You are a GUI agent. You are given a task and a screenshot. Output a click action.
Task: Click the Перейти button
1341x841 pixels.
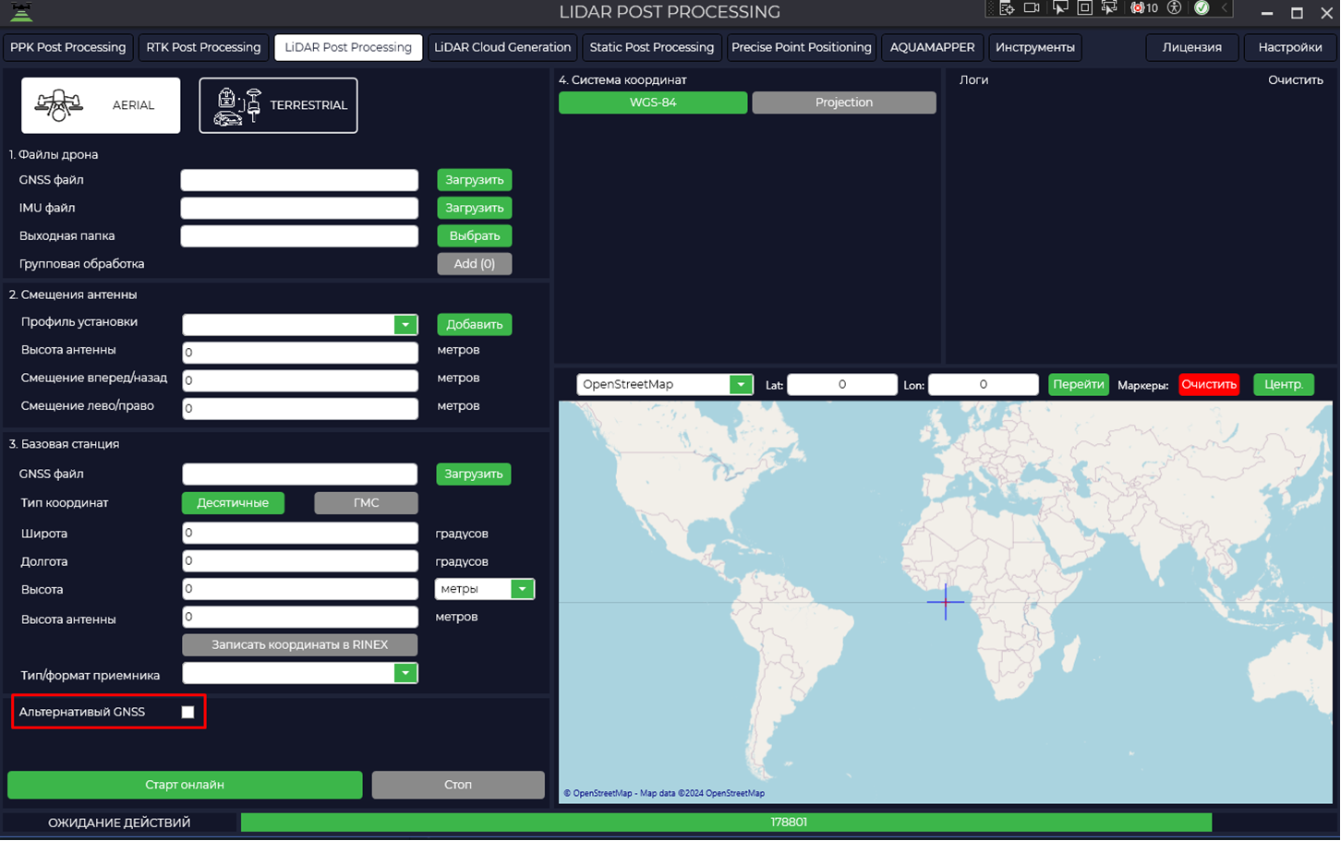1079,385
